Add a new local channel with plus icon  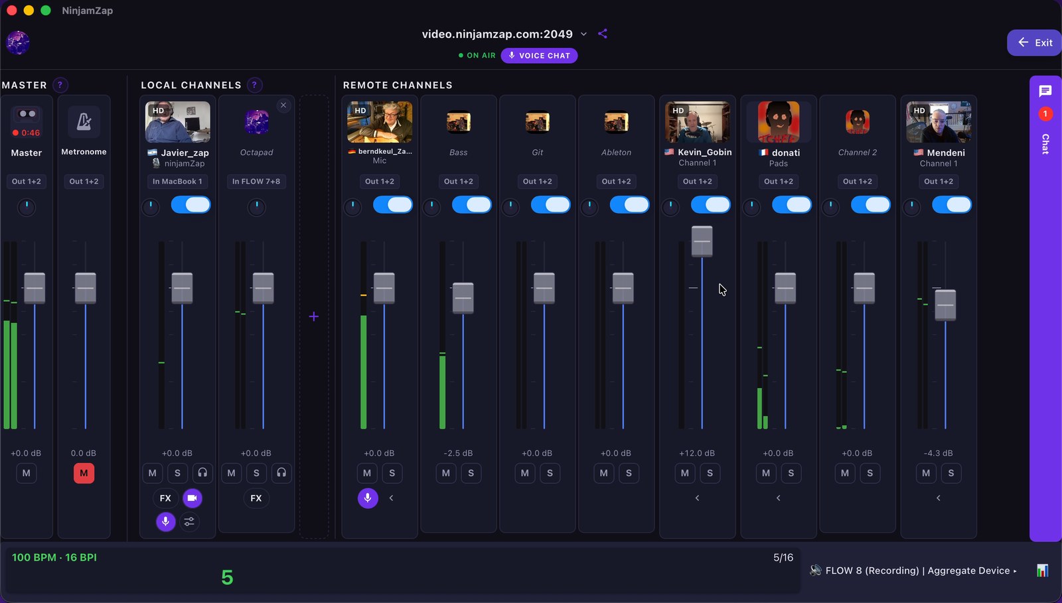[314, 317]
